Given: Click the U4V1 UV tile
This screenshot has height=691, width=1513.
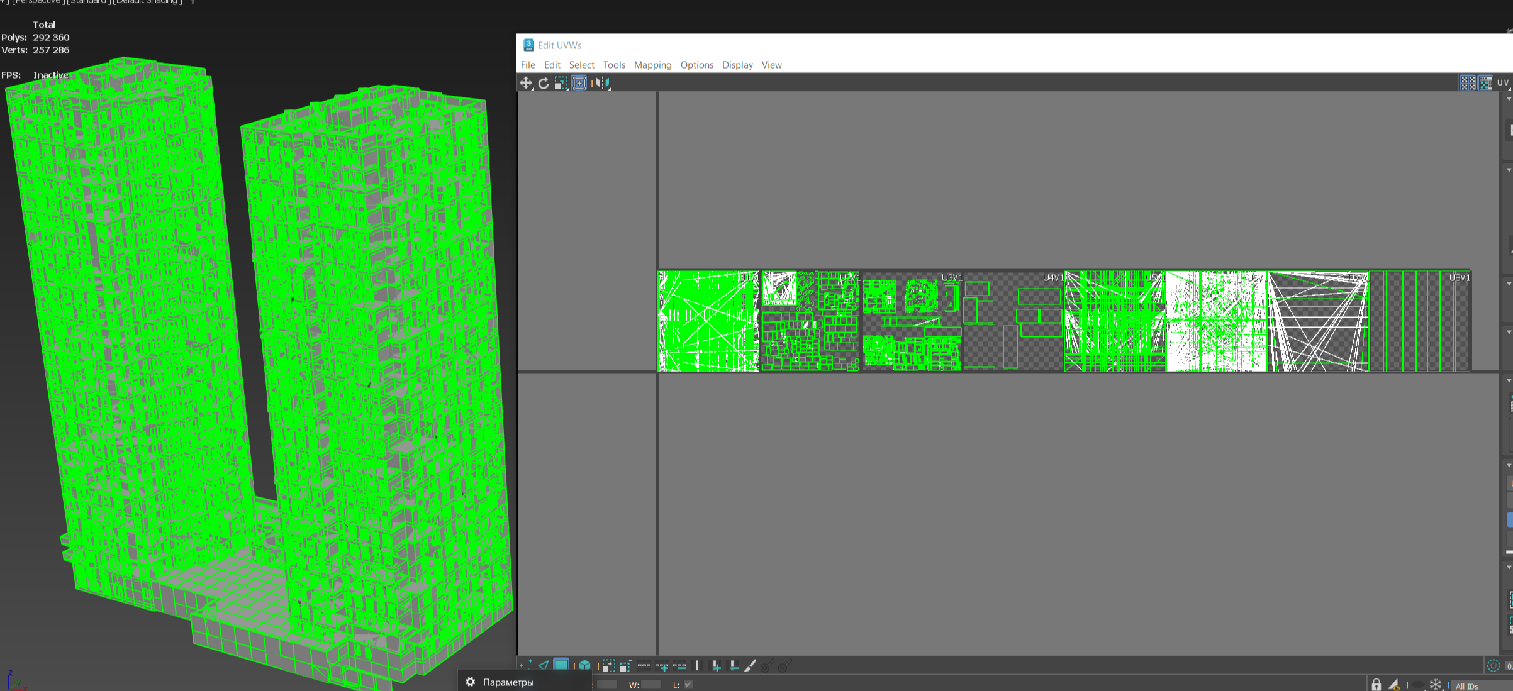Looking at the screenshot, I should (1013, 321).
